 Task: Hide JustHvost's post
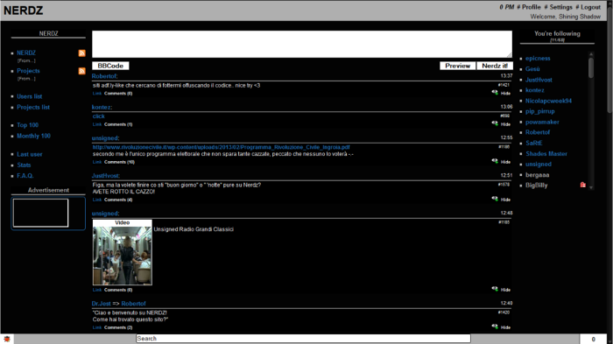tap(505, 200)
